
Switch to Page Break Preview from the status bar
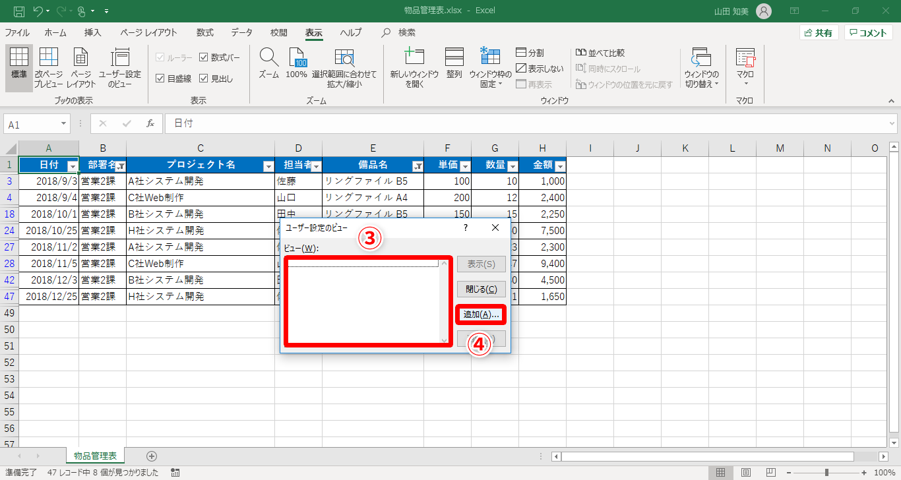770,472
